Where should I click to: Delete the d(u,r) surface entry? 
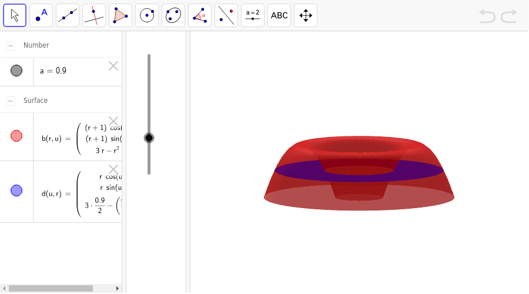point(113,169)
